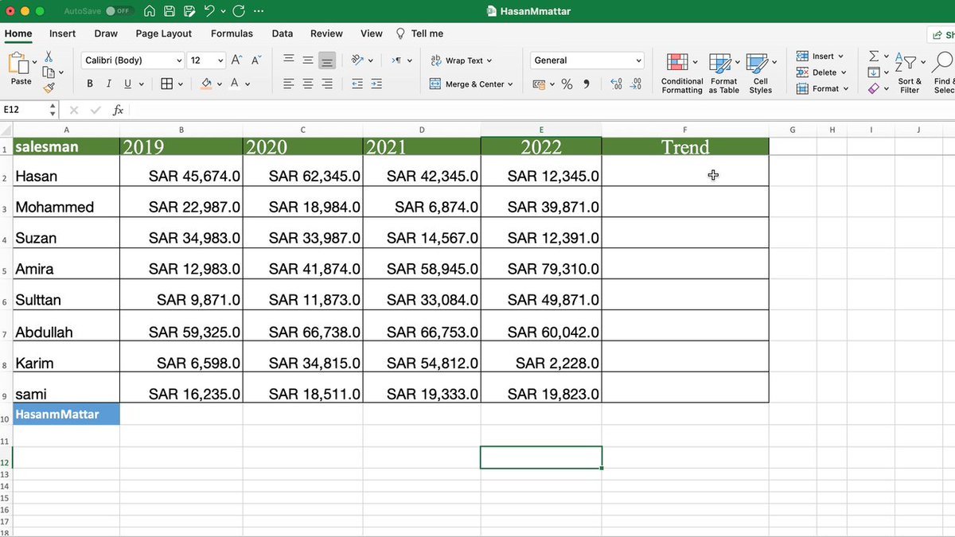Select column F header

click(x=685, y=130)
